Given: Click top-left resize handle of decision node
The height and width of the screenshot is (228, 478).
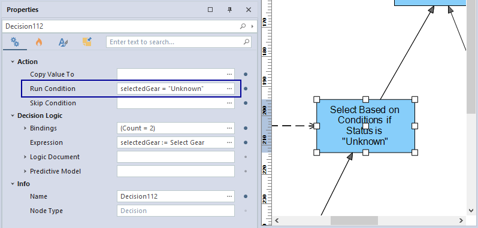Looking at the screenshot, I should pos(317,99).
